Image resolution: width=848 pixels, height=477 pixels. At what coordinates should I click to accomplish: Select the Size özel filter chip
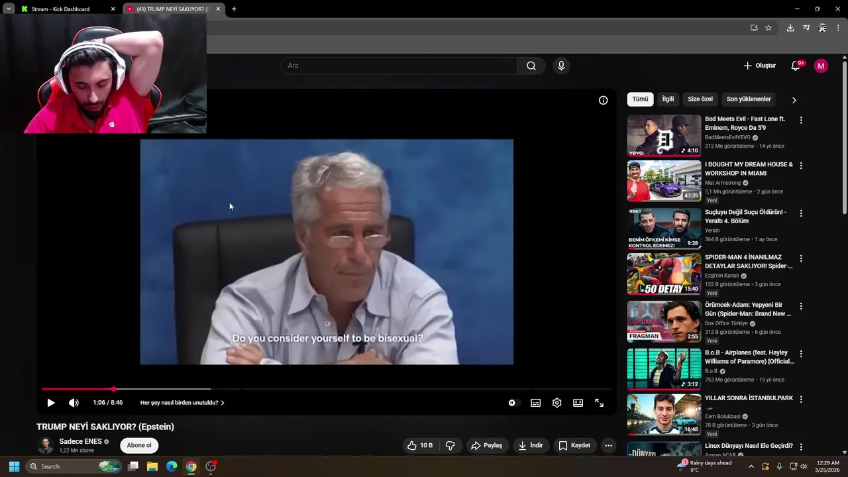coord(700,99)
